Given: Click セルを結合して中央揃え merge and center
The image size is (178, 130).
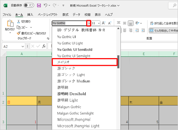Looking at the screenshot, I should point(163,30).
